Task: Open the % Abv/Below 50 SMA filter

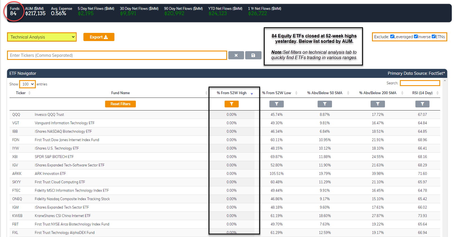Action: (325, 104)
